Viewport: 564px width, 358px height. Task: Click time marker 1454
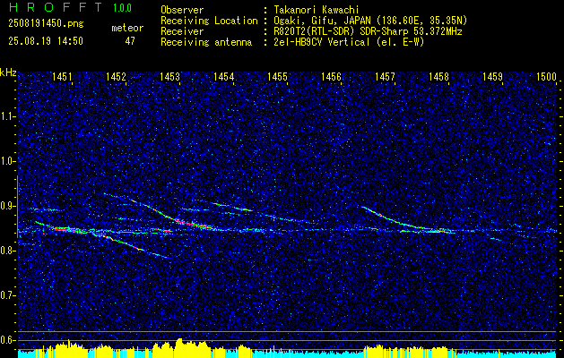pyautogui.click(x=224, y=76)
